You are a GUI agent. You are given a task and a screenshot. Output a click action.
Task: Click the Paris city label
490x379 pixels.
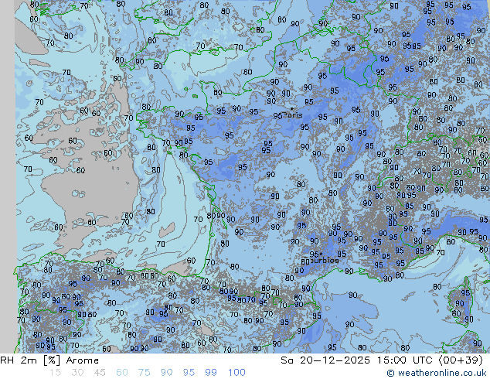coord(295,115)
